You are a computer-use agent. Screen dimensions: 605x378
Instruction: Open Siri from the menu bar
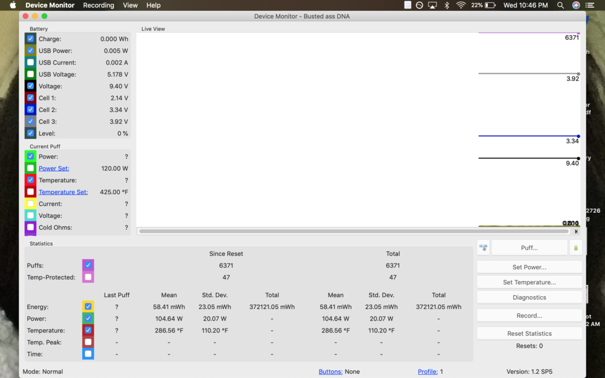point(576,5)
